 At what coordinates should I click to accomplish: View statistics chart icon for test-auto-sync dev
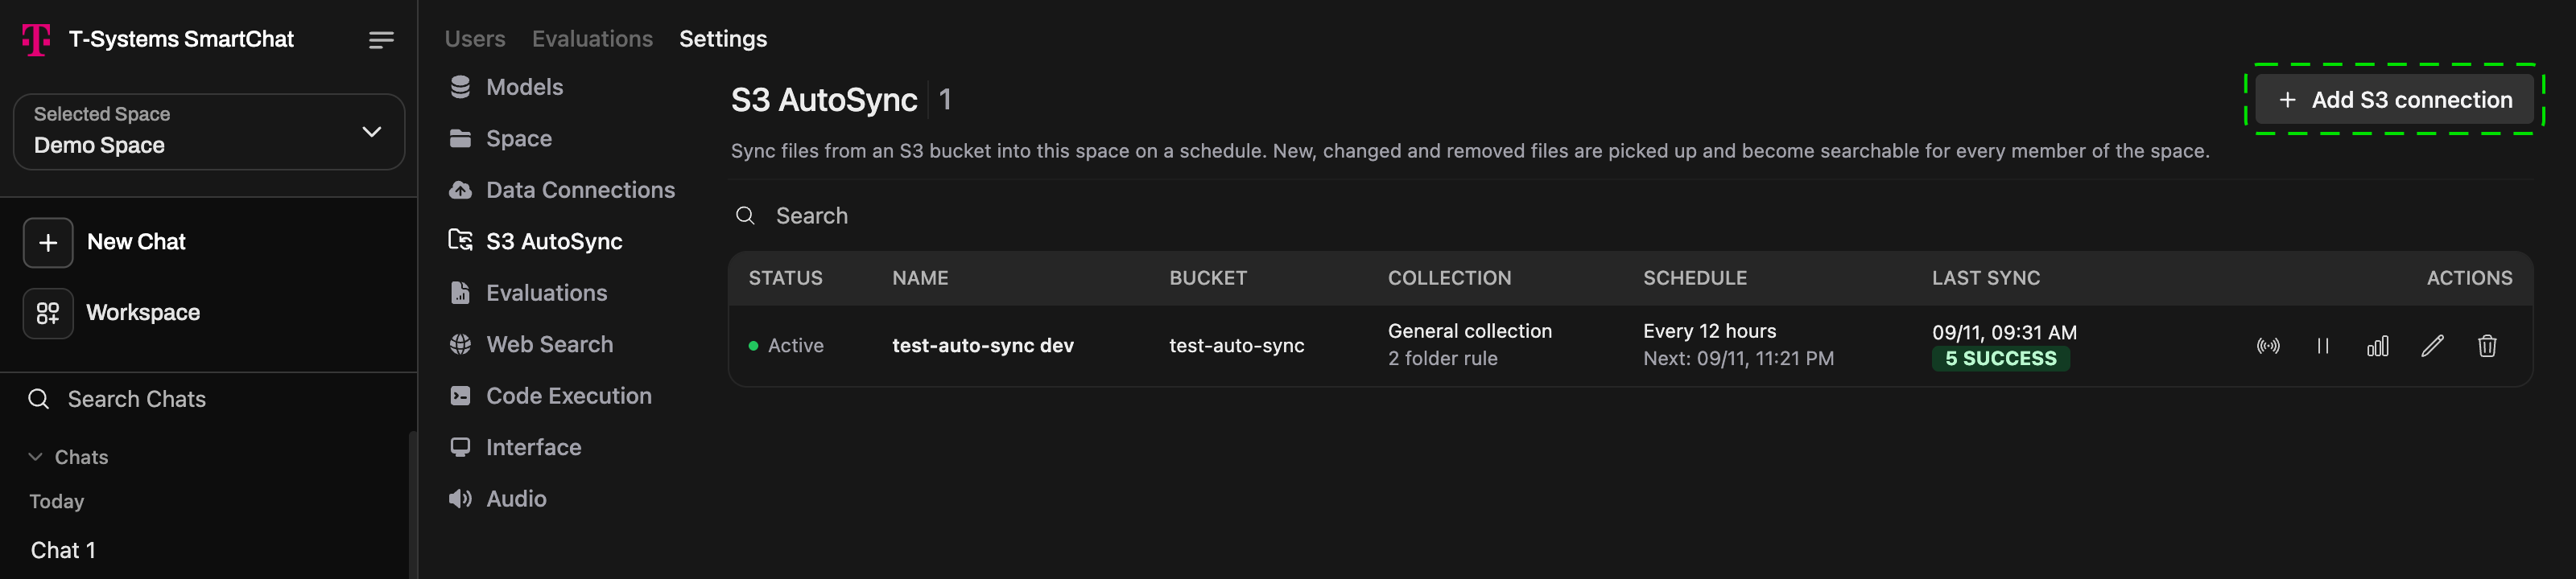tap(2378, 346)
